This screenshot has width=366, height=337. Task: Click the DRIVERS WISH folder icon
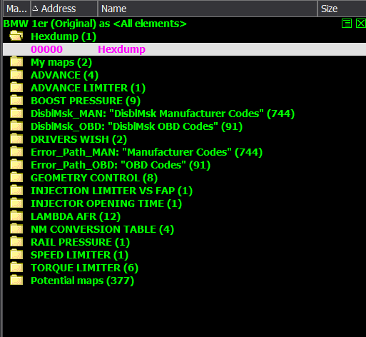tap(16, 139)
